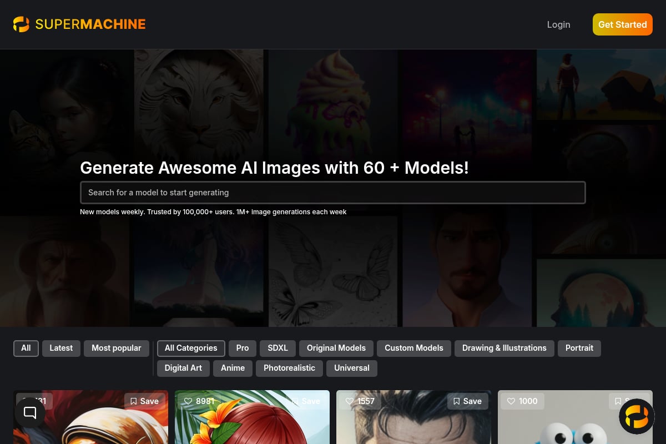Filter by Drawing & Illustrations
The height and width of the screenshot is (444, 666).
[504, 349]
